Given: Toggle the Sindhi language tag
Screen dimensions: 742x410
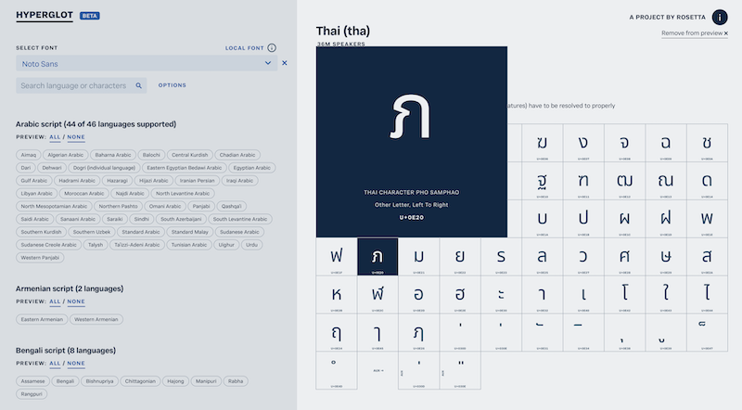Looking at the screenshot, I should (x=142, y=219).
